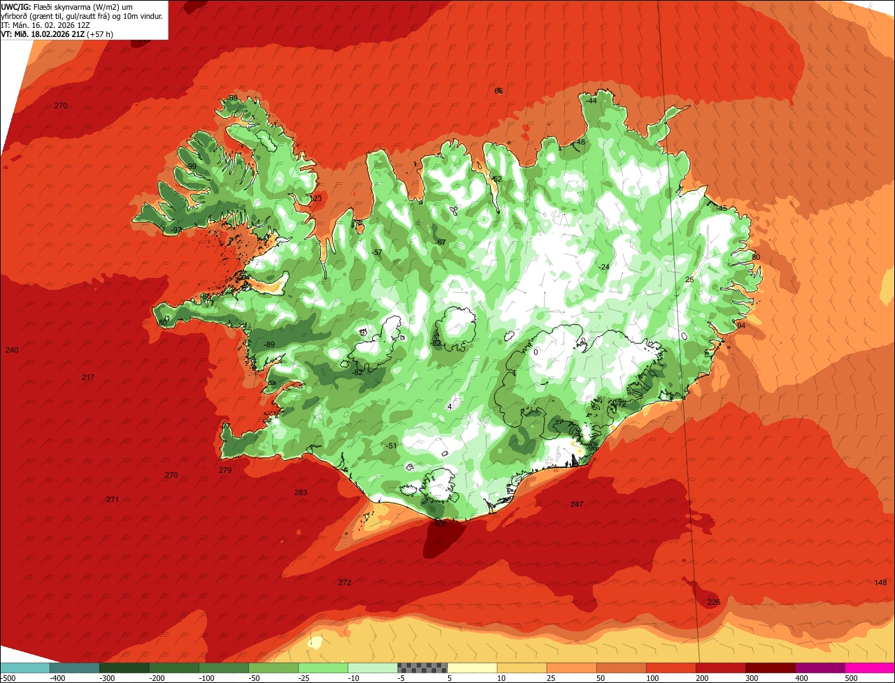Click the 'VT: Mið. 18.02.2026 21Z (+57 h)' line
Image resolution: width=895 pixels, height=683 pixels.
57,34
